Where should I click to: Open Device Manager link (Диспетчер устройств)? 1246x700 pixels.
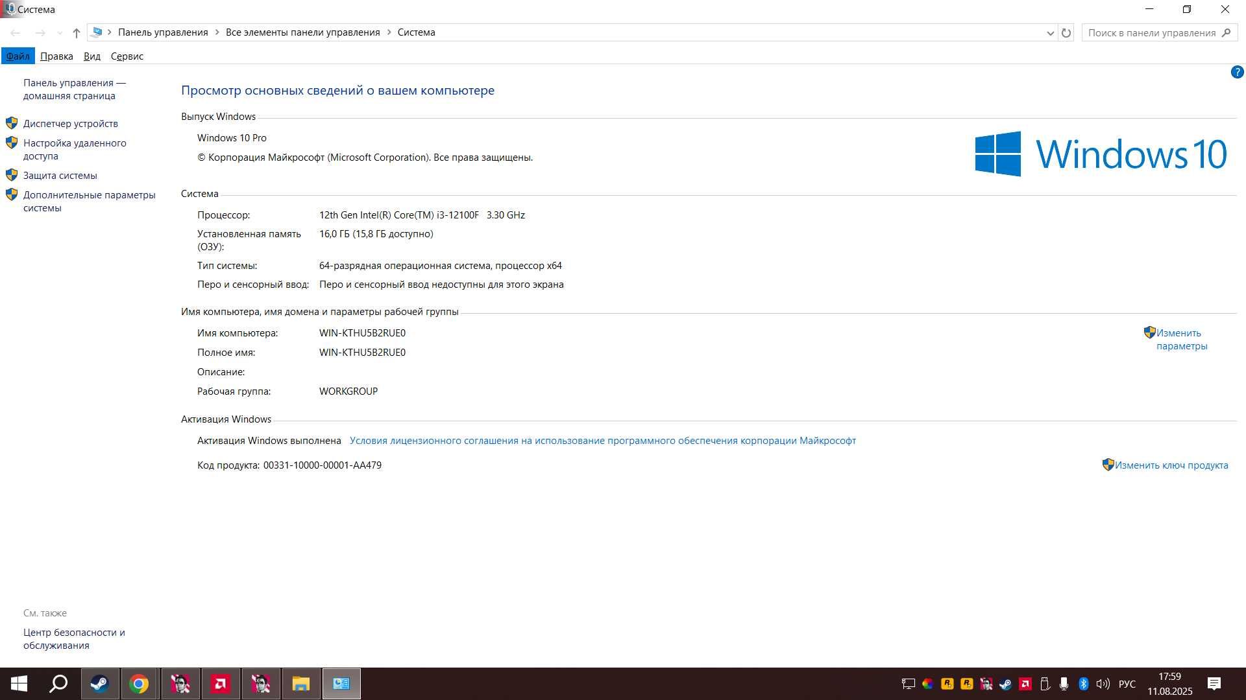point(71,123)
